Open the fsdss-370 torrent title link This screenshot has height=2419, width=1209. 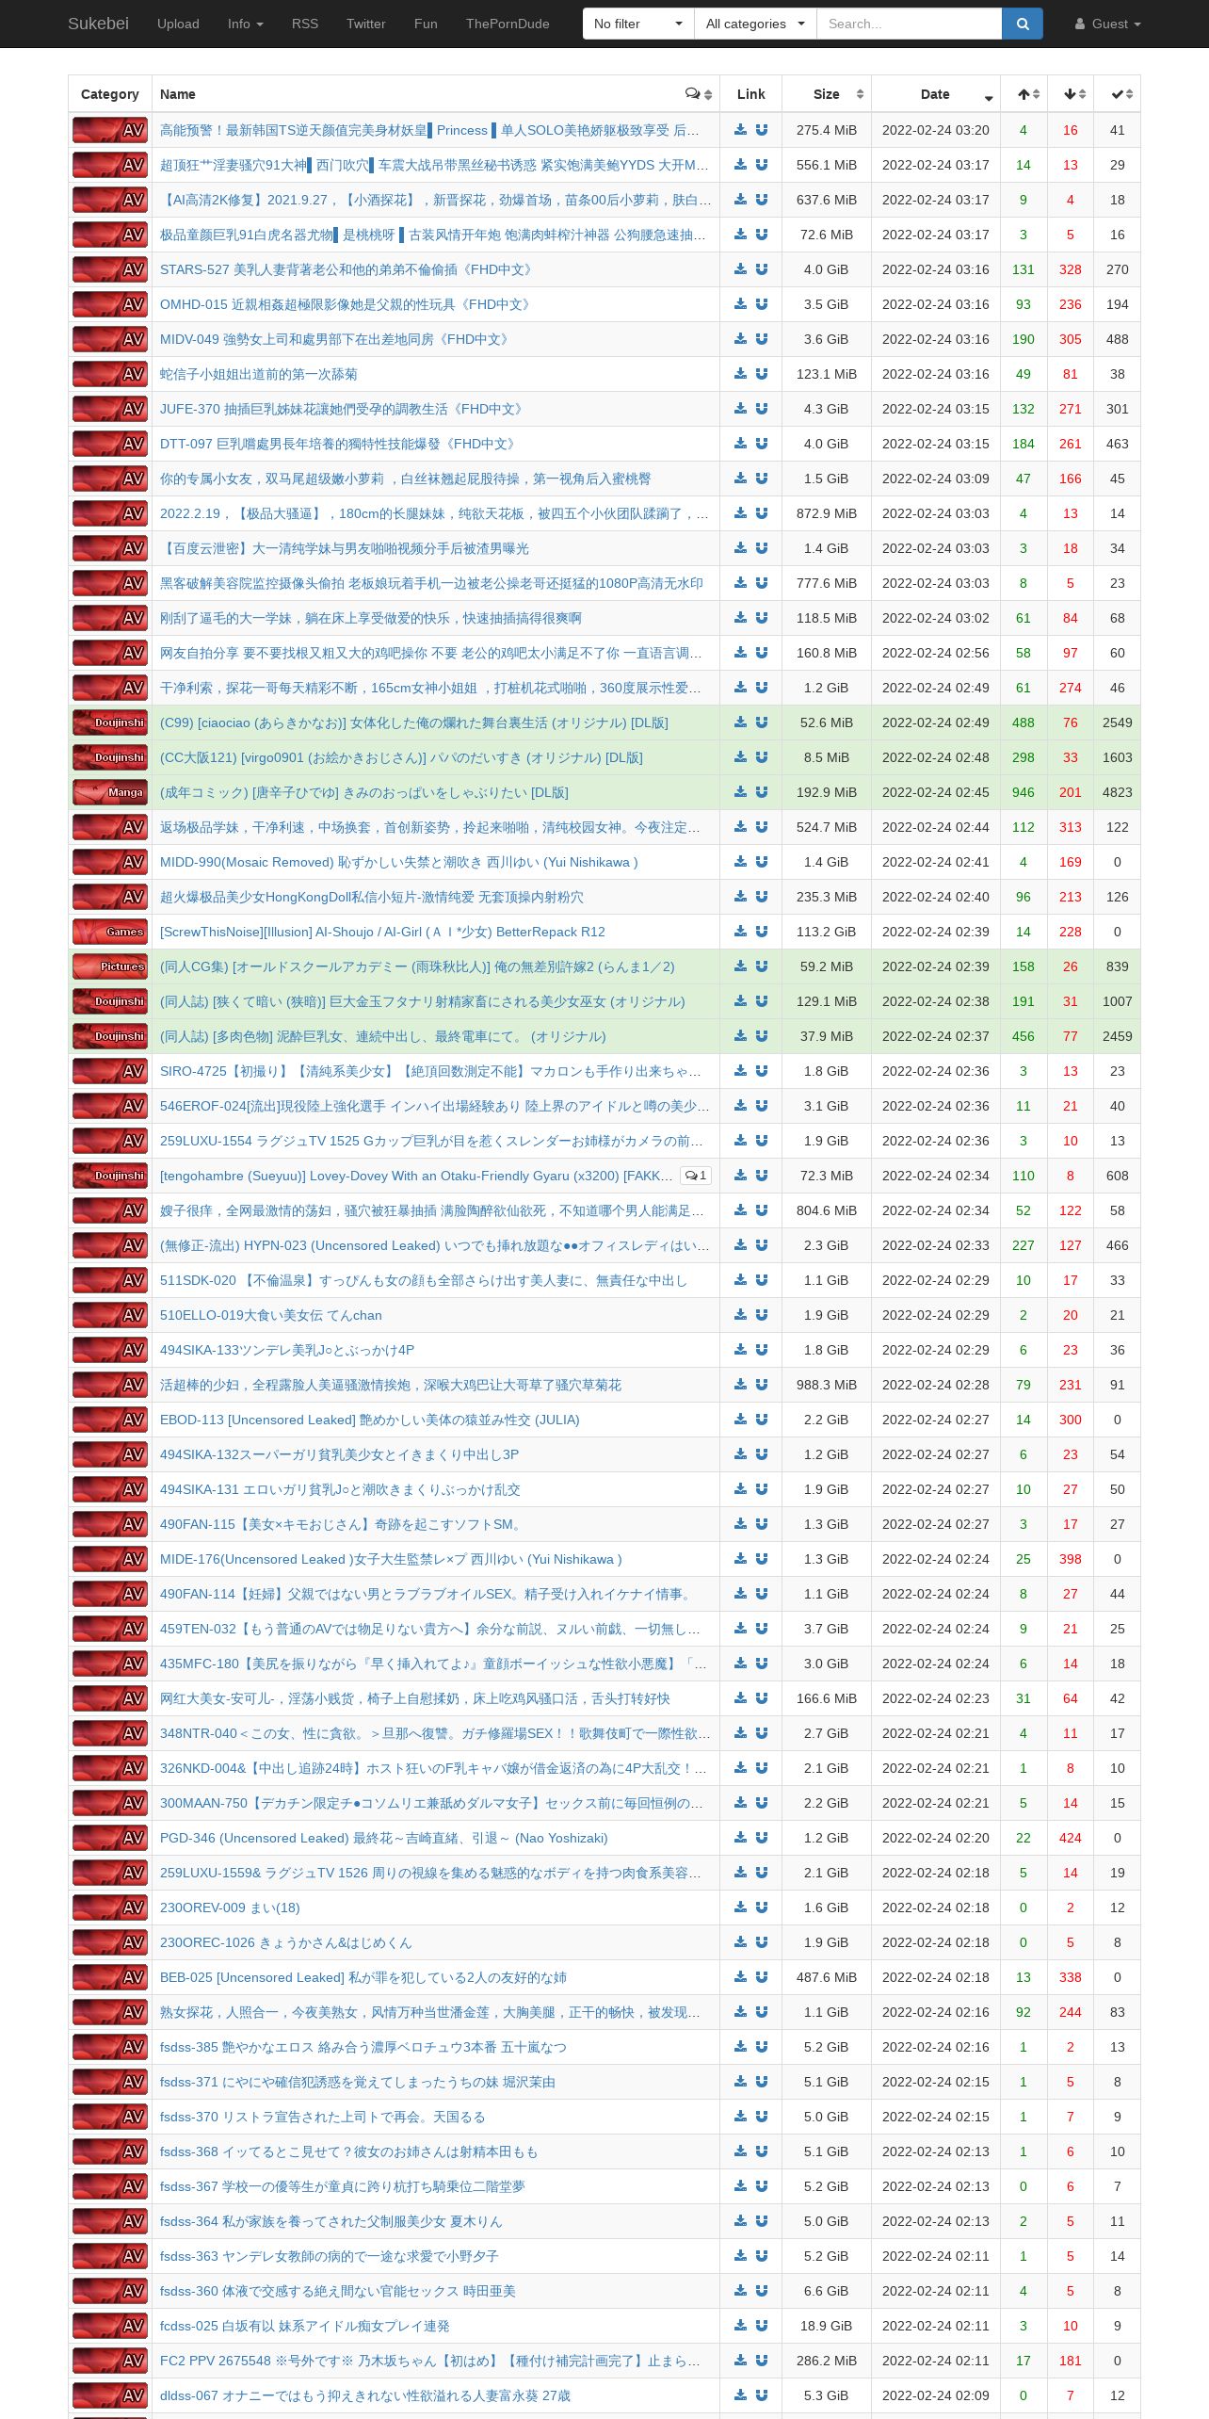pyautogui.click(x=322, y=2117)
